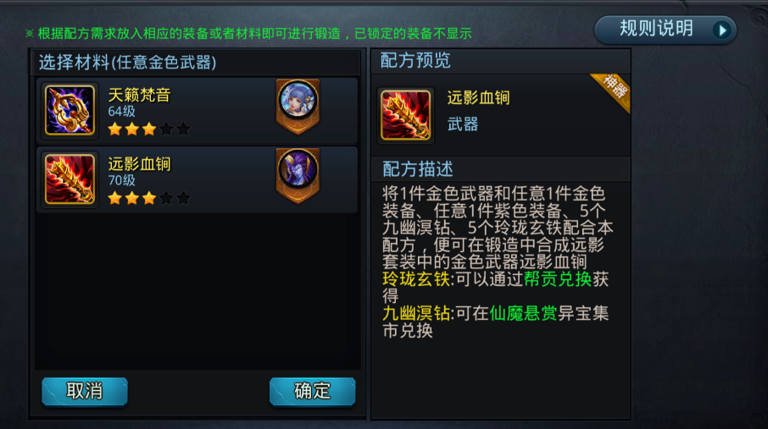This screenshot has width=768, height=429.
Task: Open the 规则说明 rules button
Action: tap(665, 30)
